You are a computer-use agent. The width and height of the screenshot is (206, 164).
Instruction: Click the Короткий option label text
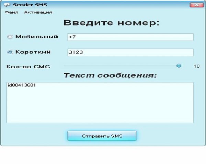coord(33,52)
